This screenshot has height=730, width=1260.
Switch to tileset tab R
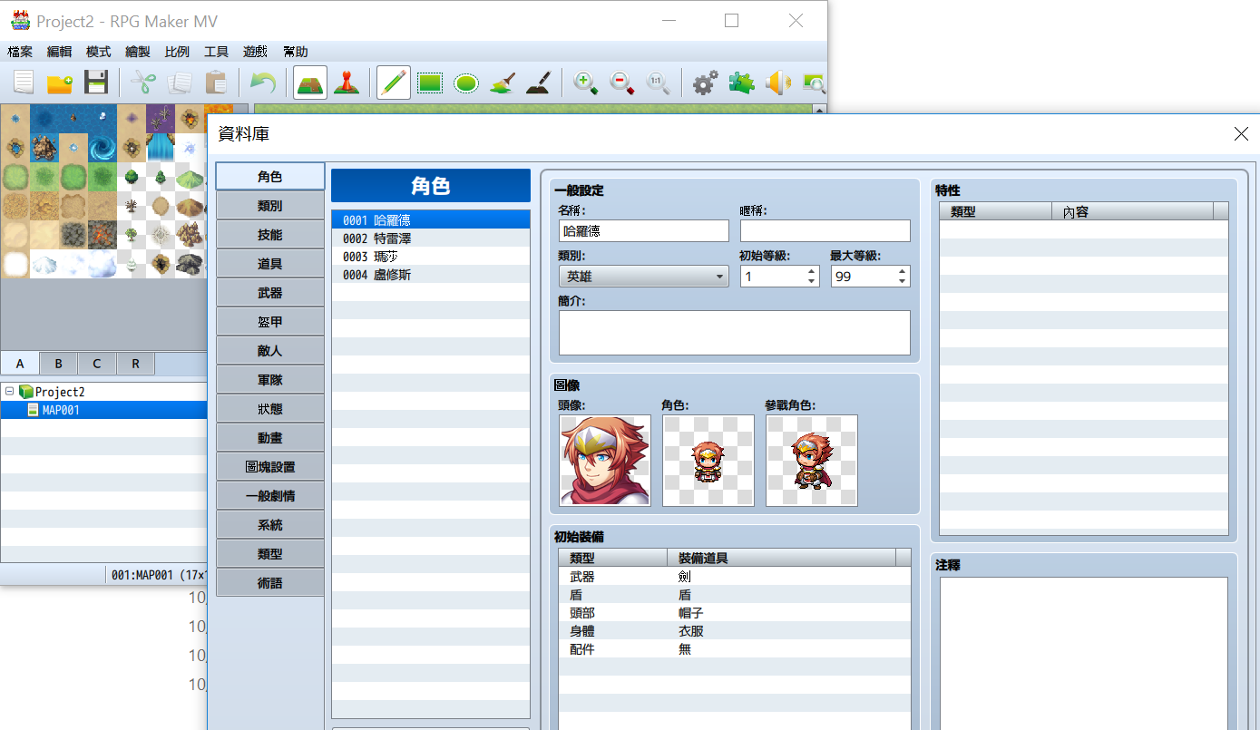point(135,364)
